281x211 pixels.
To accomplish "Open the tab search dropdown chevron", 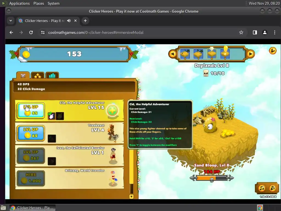I will tap(11, 21).
